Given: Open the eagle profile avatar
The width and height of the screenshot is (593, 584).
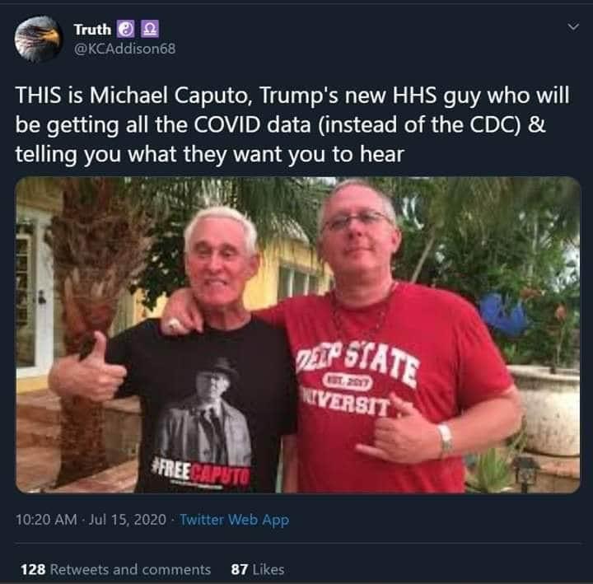Looking at the screenshot, I should pyautogui.click(x=38, y=39).
